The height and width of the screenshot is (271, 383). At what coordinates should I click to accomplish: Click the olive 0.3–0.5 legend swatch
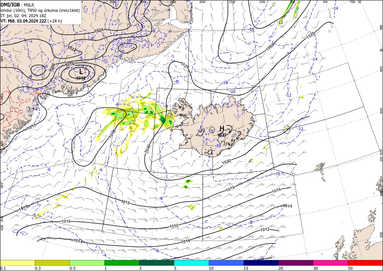(x=52, y=263)
